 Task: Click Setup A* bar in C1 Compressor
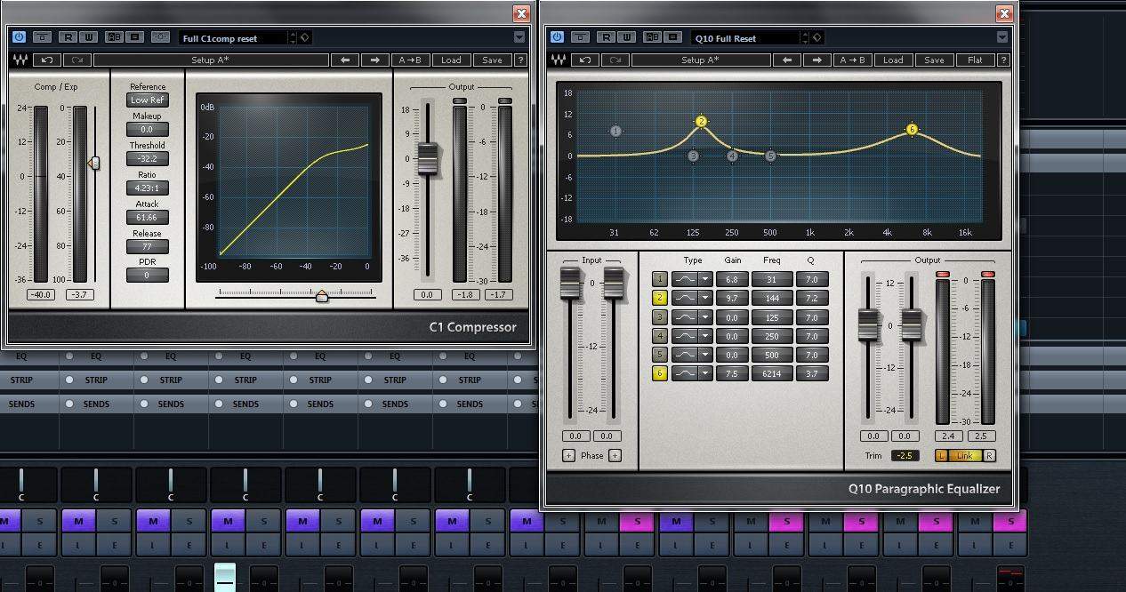210,60
